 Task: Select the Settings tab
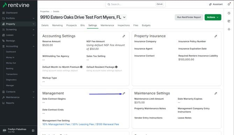[x=93, y=25]
